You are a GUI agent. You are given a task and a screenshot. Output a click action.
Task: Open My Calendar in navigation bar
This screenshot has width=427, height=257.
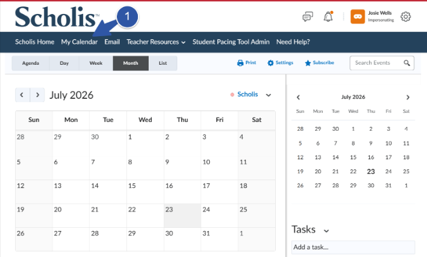click(x=79, y=42)
